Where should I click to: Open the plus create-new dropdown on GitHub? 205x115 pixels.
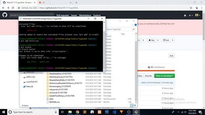click(191, 15)
